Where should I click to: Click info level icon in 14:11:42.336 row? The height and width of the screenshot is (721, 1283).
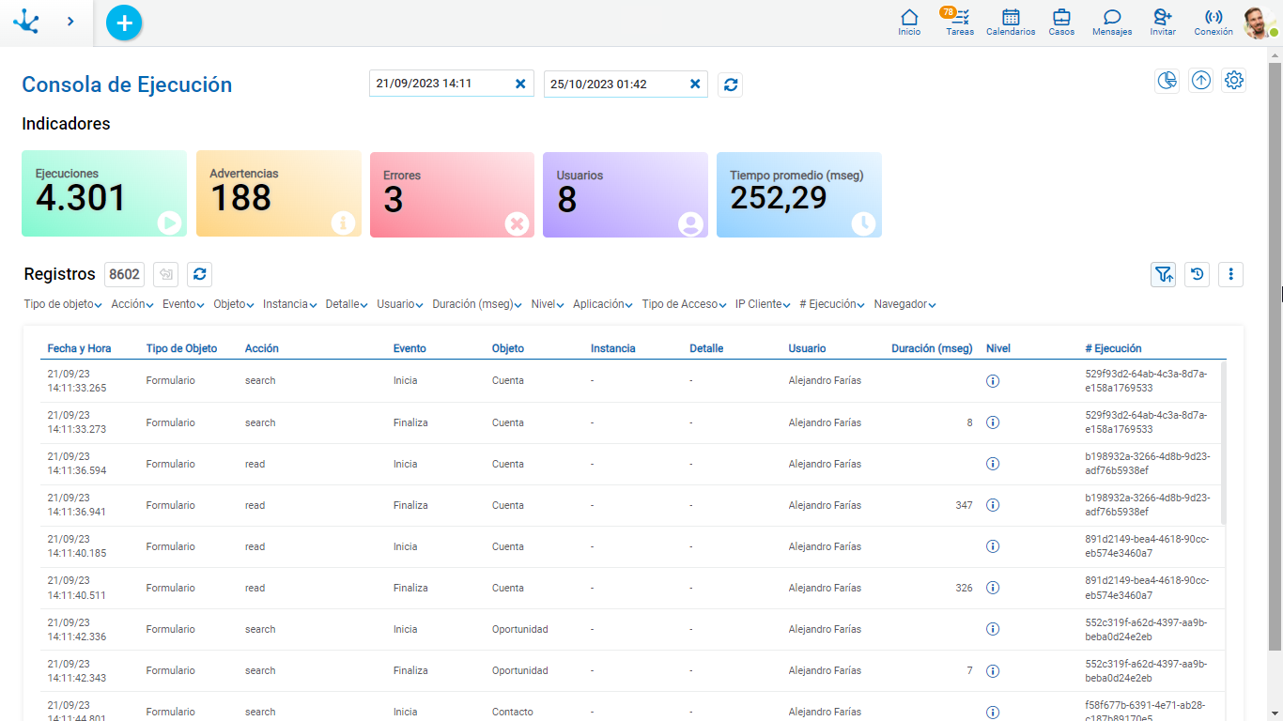(993, 629)
